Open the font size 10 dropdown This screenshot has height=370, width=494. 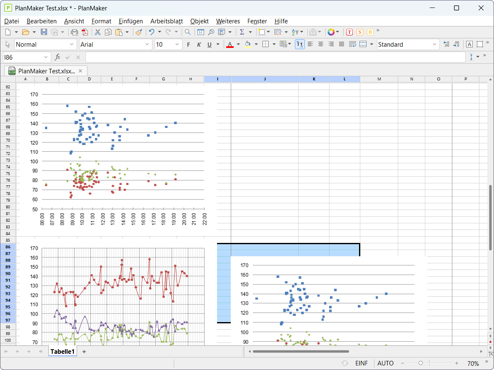coord(177,45)
